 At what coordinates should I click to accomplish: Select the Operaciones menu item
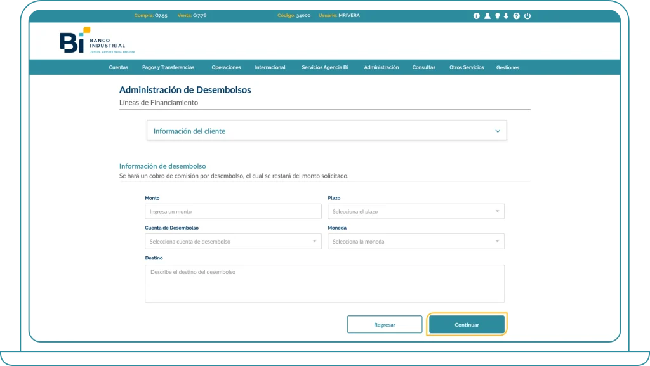point(226,67)
